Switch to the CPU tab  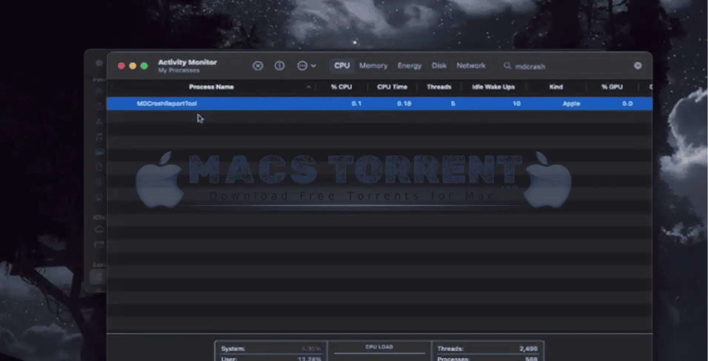tap(342, 65)
